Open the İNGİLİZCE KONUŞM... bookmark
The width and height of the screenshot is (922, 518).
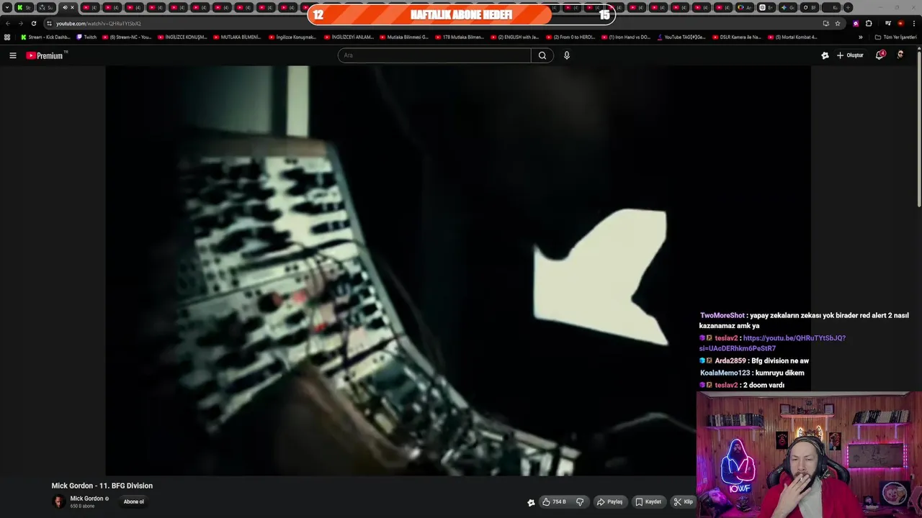(182, 37)
